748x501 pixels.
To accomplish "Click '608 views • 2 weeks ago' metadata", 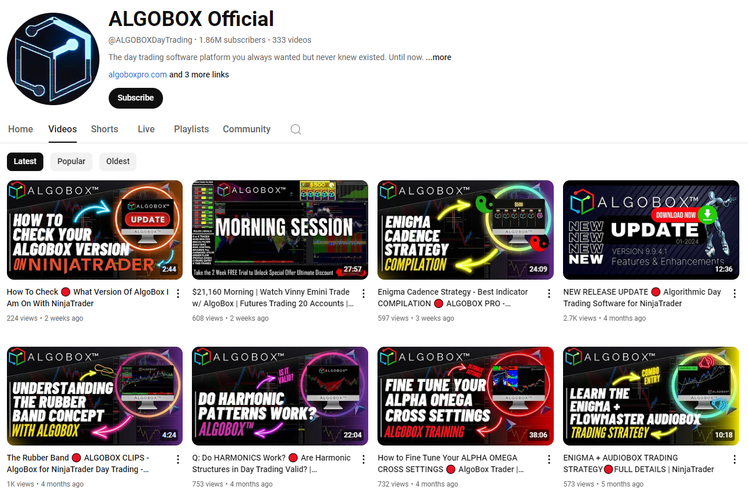I will (231, 318).
